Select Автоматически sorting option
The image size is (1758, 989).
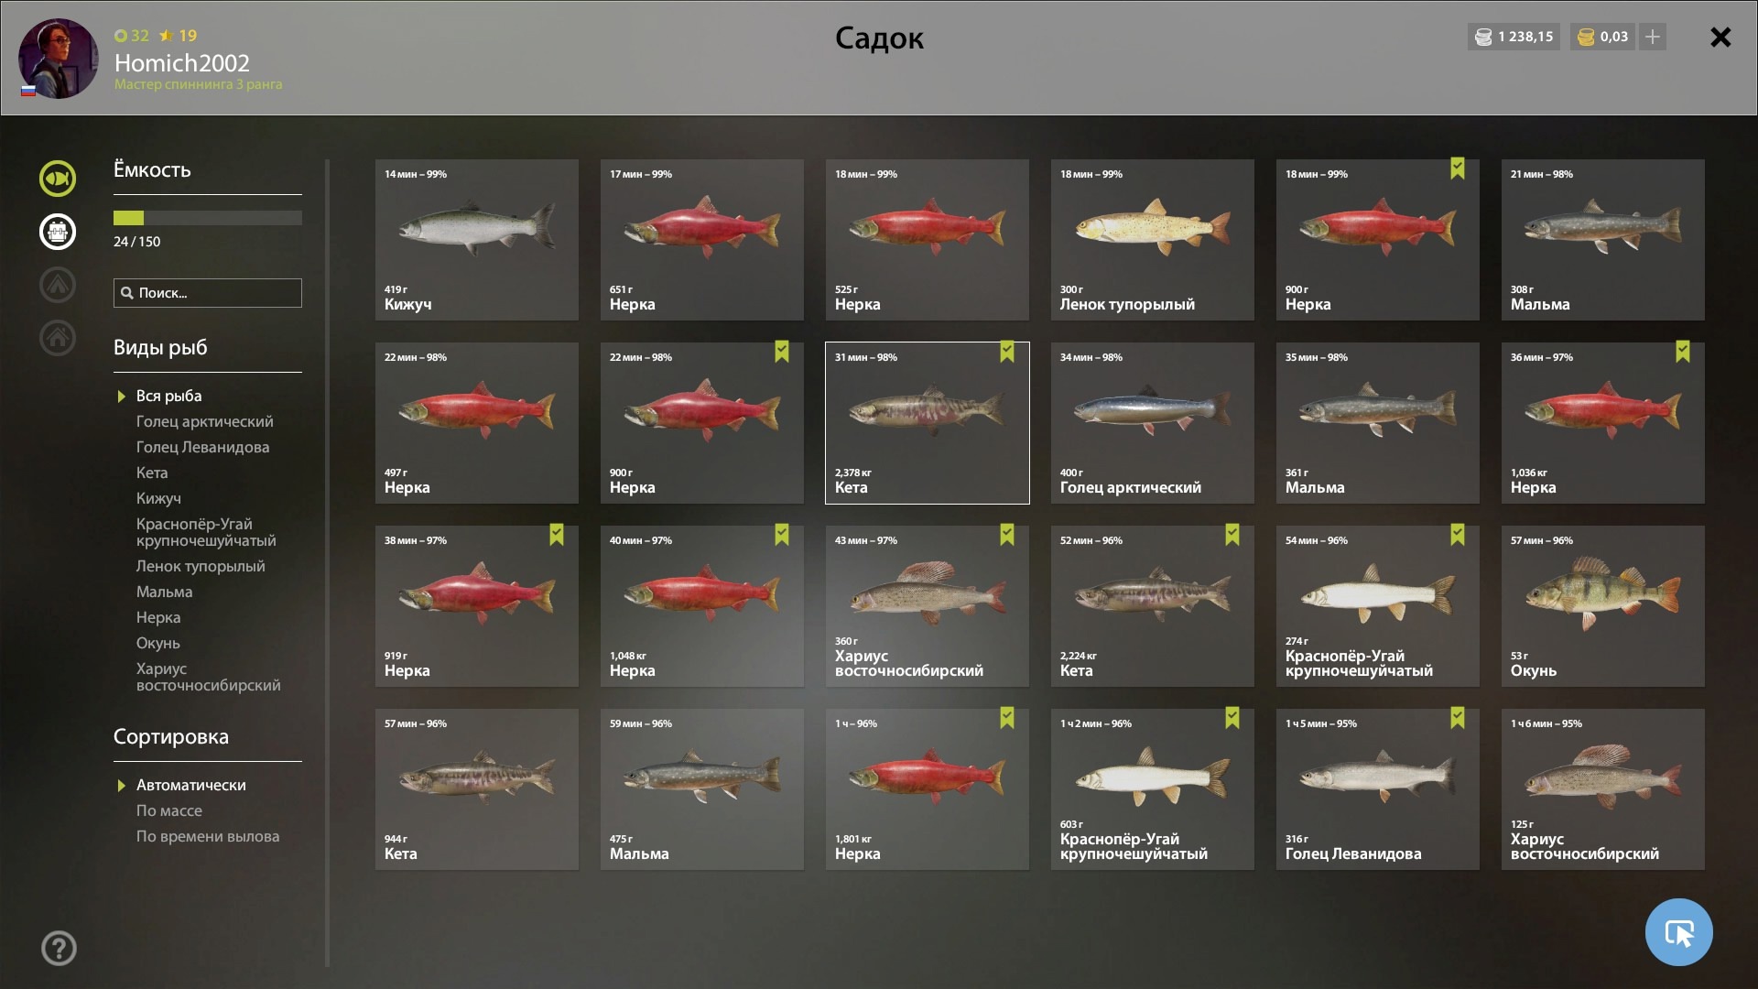[191, 785]
